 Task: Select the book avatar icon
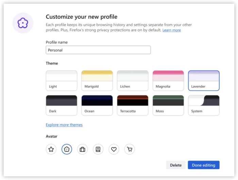[x=98, y=149]
